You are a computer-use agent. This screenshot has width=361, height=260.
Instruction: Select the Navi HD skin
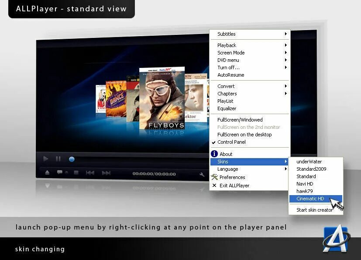click(x=316, y=184)
